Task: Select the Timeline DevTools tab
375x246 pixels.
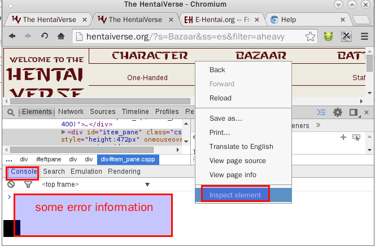Action: click(x=136, y=112)
